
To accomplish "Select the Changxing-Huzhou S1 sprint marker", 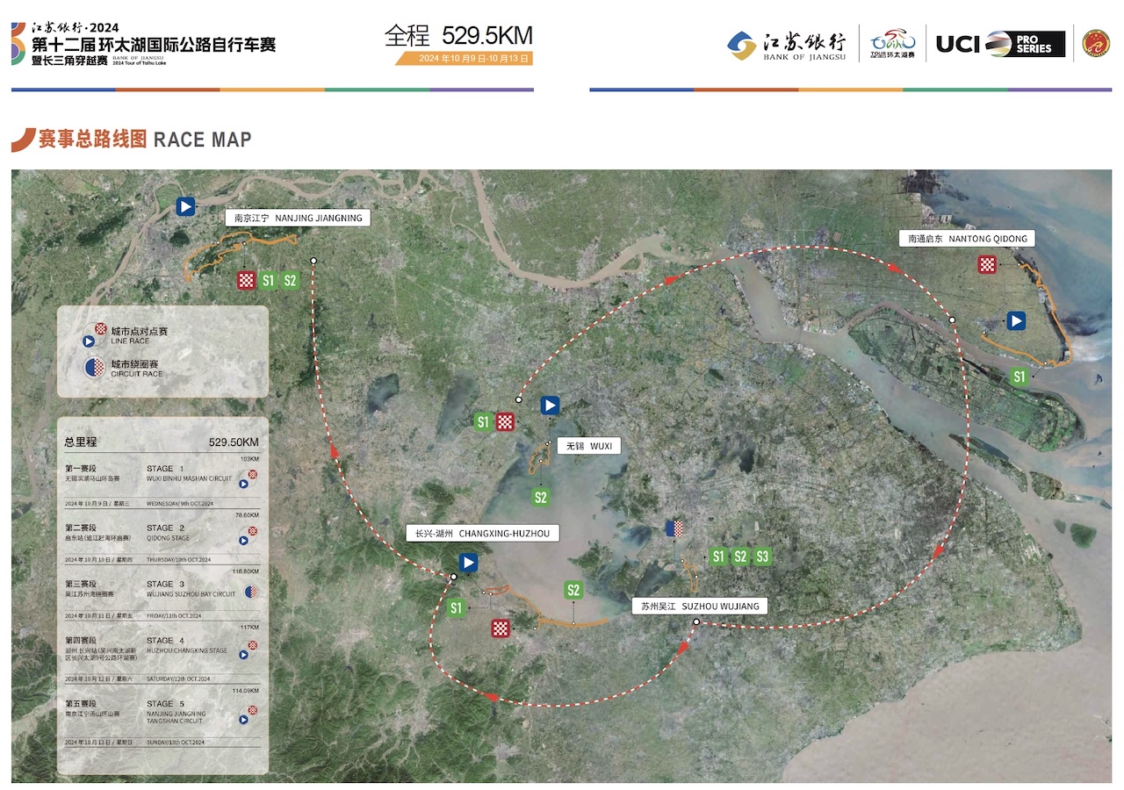I will pos(456,608).
